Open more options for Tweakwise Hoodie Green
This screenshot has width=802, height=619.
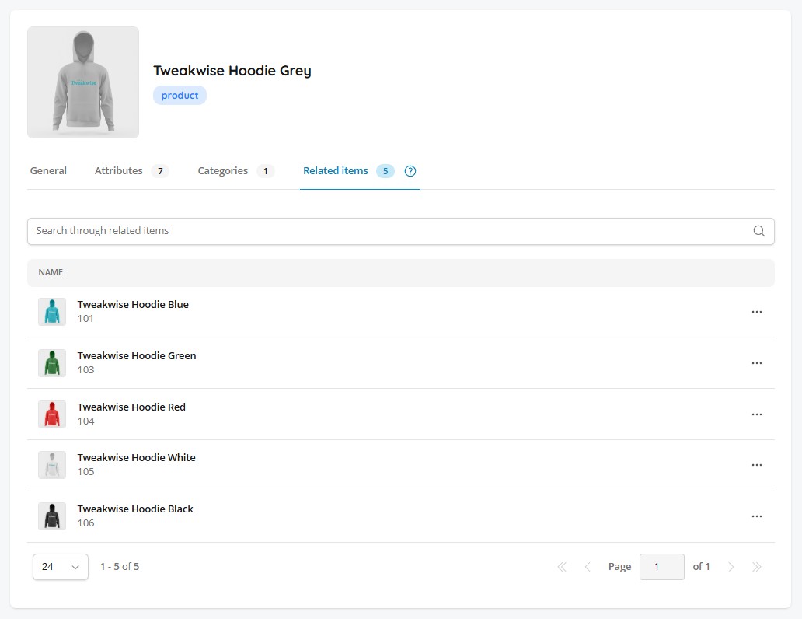757,363
